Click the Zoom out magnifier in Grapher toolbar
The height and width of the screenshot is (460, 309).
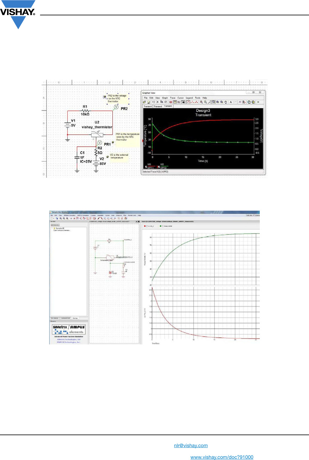tap(205, 102)
